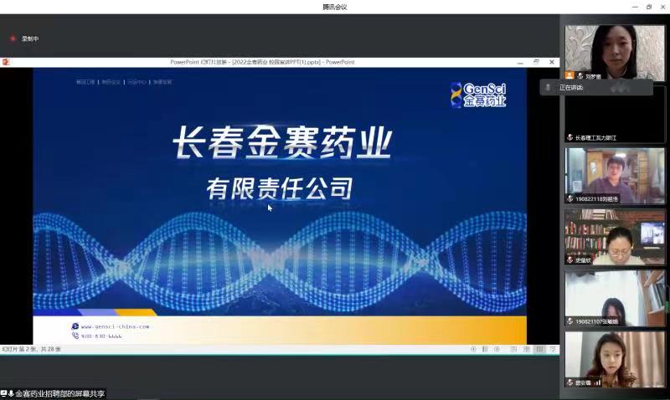Click the www.gensci-china.com website text
Screen dimensions: 670x400
click(115, 326)
